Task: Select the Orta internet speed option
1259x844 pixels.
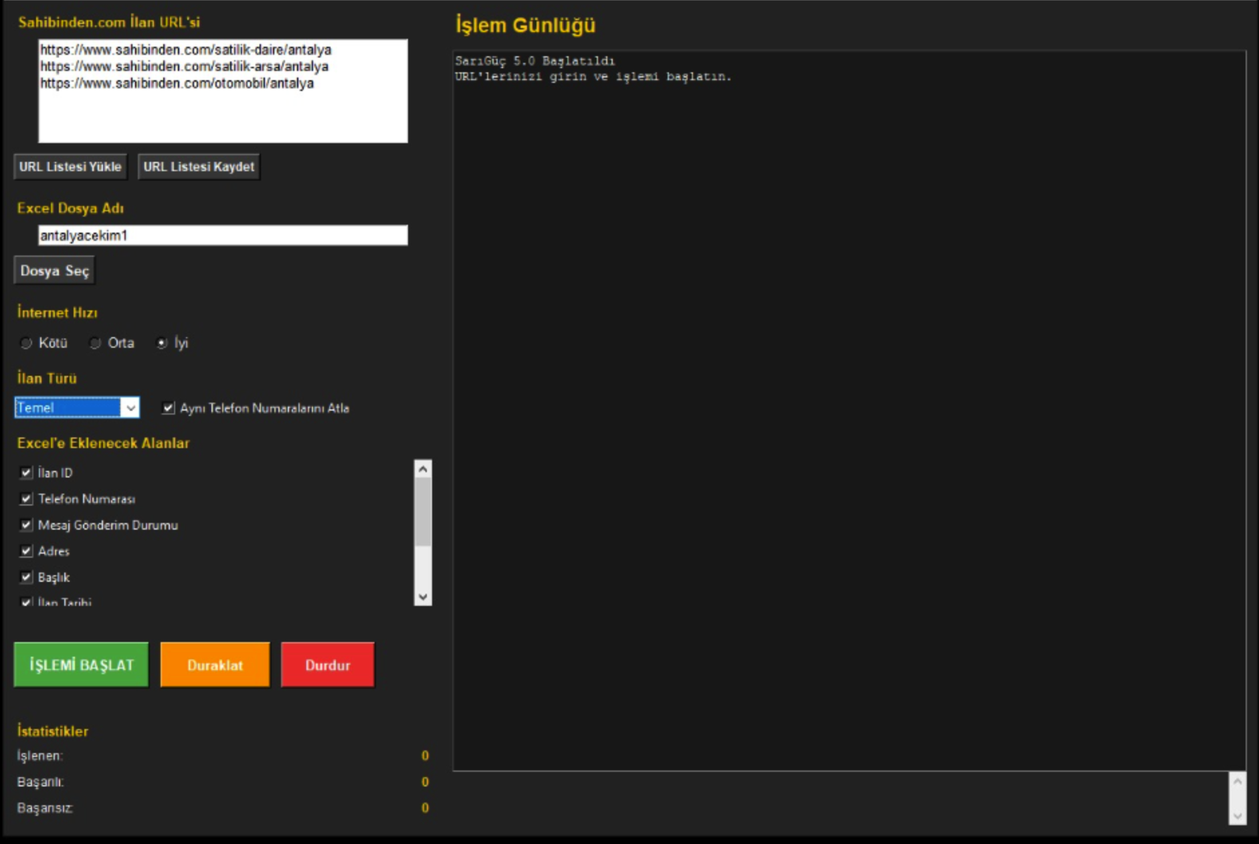Action: (x=96, y=343)
